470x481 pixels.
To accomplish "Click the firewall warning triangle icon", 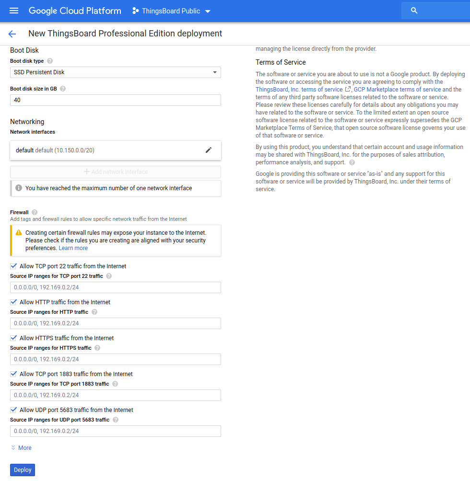I will point(19,232).
